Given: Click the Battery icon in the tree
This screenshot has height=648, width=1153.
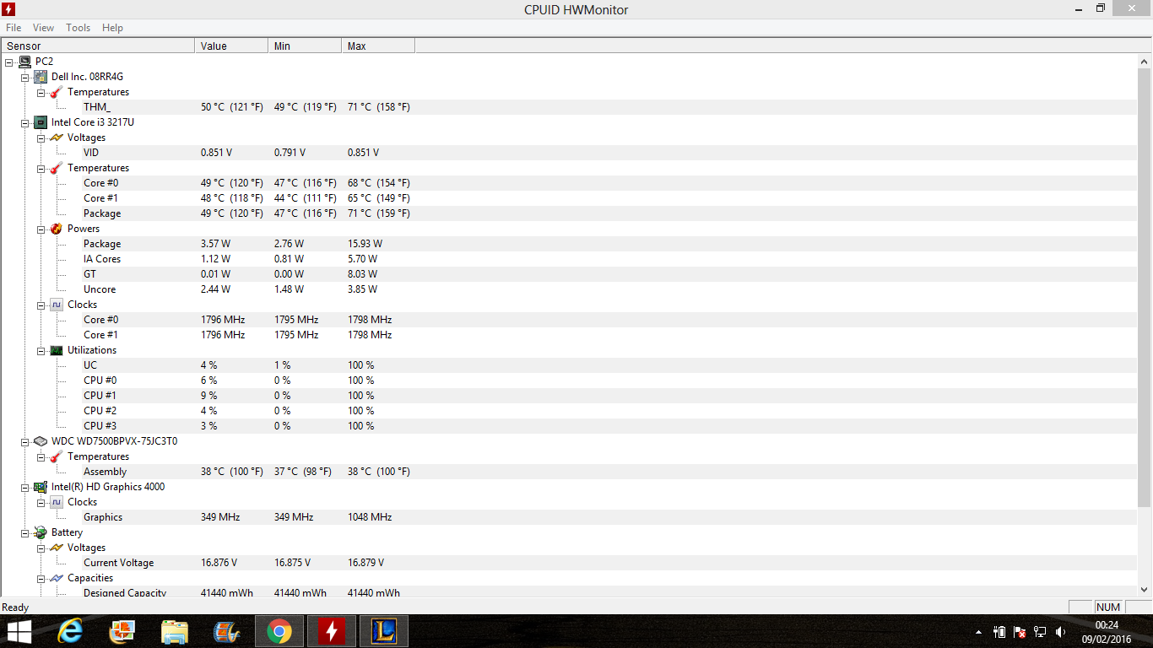Looking at the screenshot, I should (x=40, y=532).
